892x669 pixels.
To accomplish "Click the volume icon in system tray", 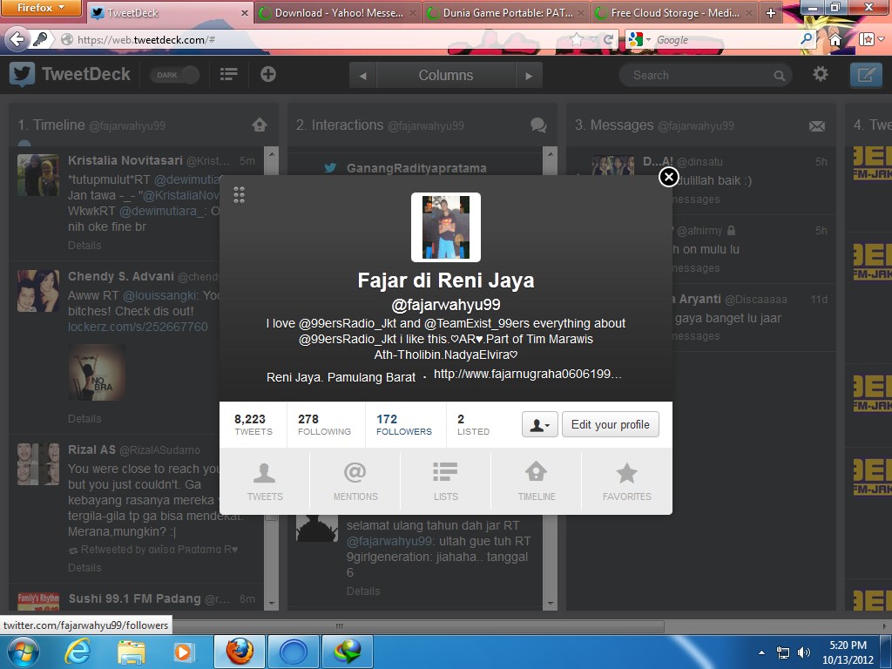I will [803, 652].
